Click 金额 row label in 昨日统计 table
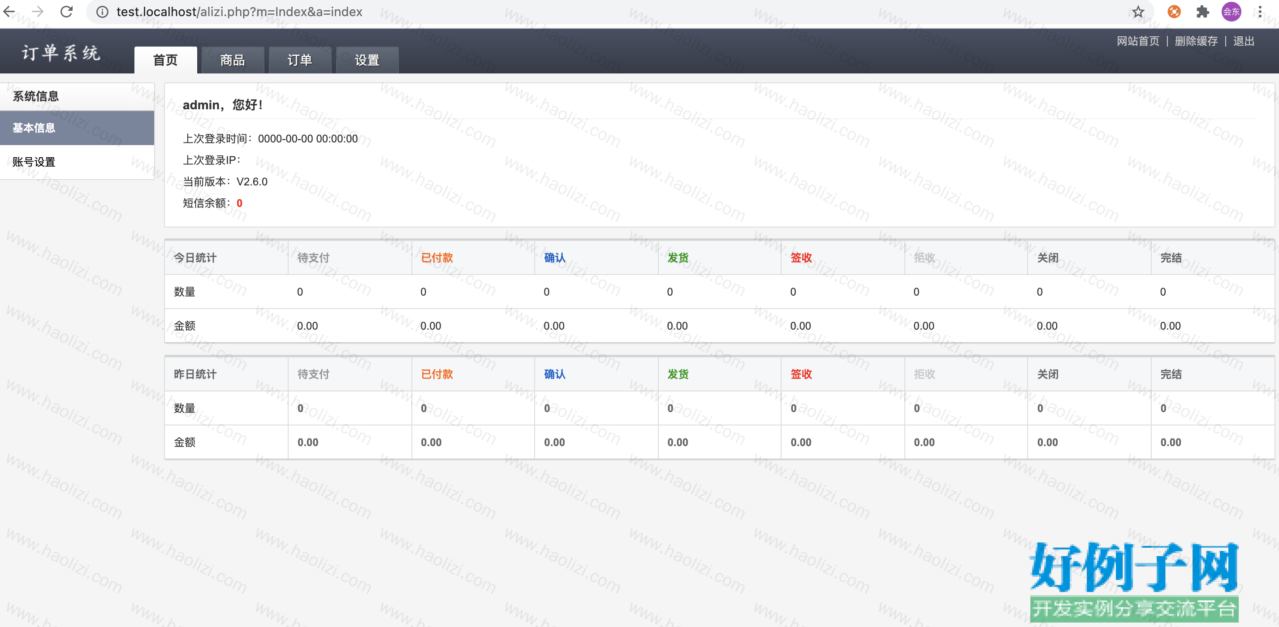This screenshot has width=1279, height=627. click(185, 442)
